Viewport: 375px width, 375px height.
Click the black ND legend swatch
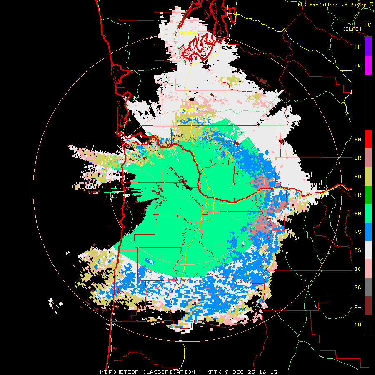(368, 324)
